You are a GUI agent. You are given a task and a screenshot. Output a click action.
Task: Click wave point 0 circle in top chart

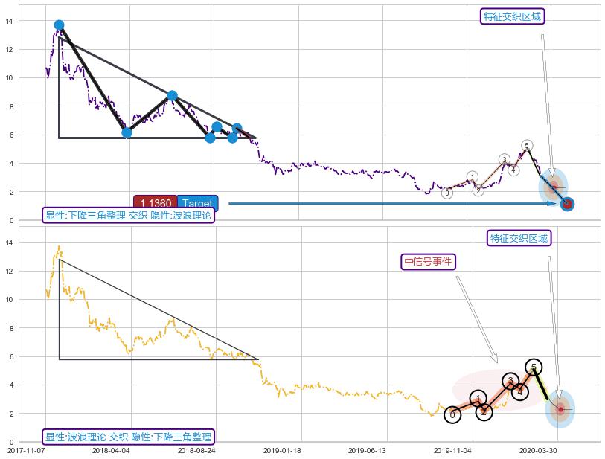(446, 193)
